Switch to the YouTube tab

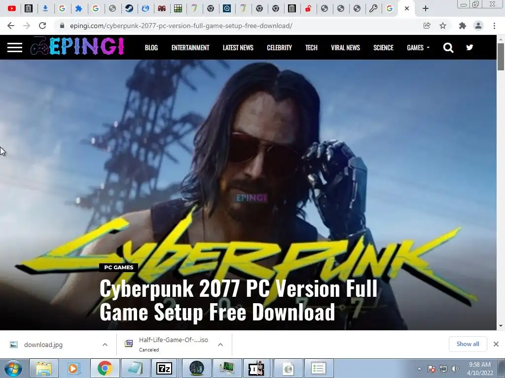(x=12, y=9)
